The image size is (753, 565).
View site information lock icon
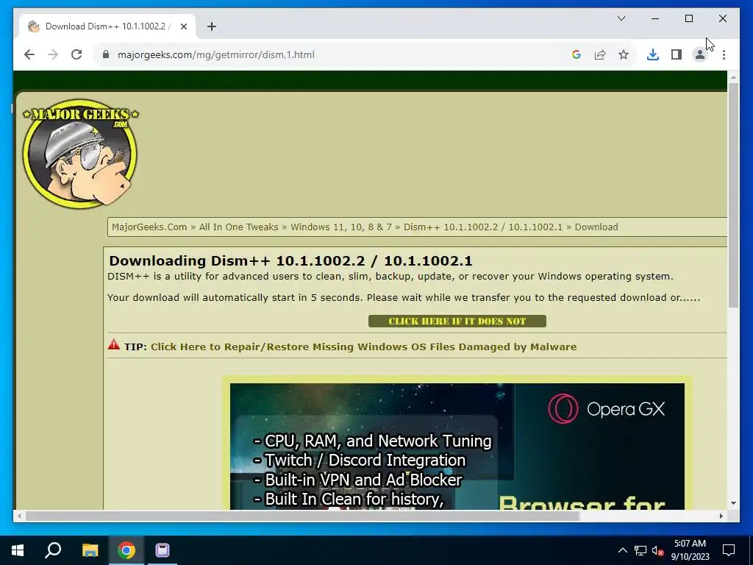point(106,54)
